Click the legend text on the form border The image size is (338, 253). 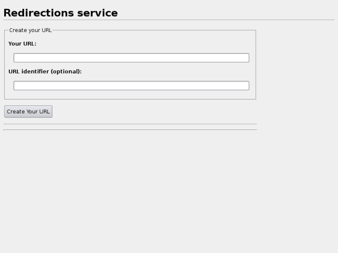(x=30, y=30)
